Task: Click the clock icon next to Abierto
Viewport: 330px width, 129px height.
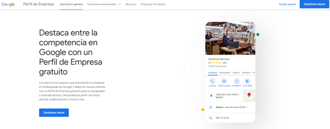Action: click(x=211, y=107)
